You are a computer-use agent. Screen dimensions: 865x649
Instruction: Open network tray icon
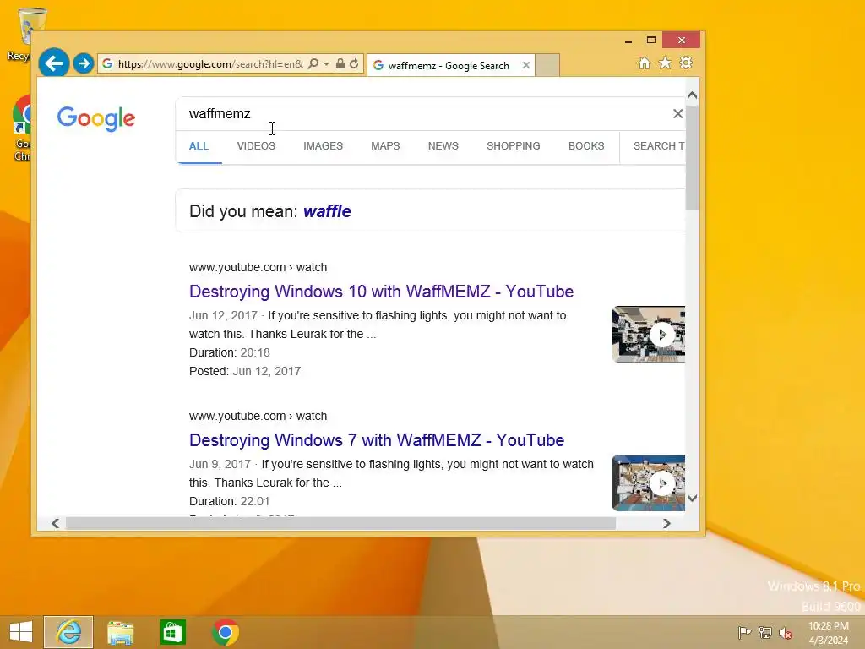[x=765, y=632]
